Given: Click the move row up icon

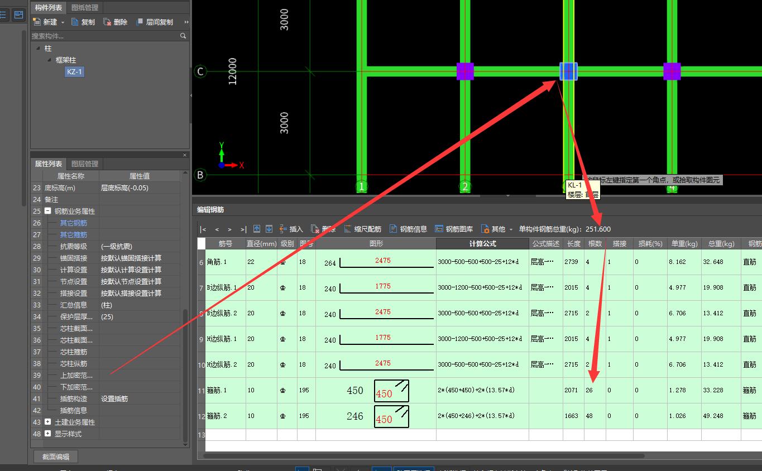Looking at the screenshot, I should 257,229.
